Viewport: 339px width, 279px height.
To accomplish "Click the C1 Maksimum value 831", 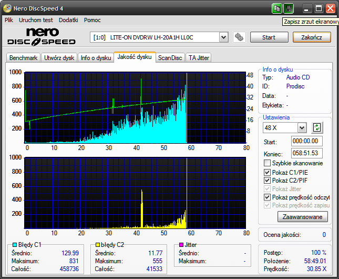I will [x=74, y=261].
